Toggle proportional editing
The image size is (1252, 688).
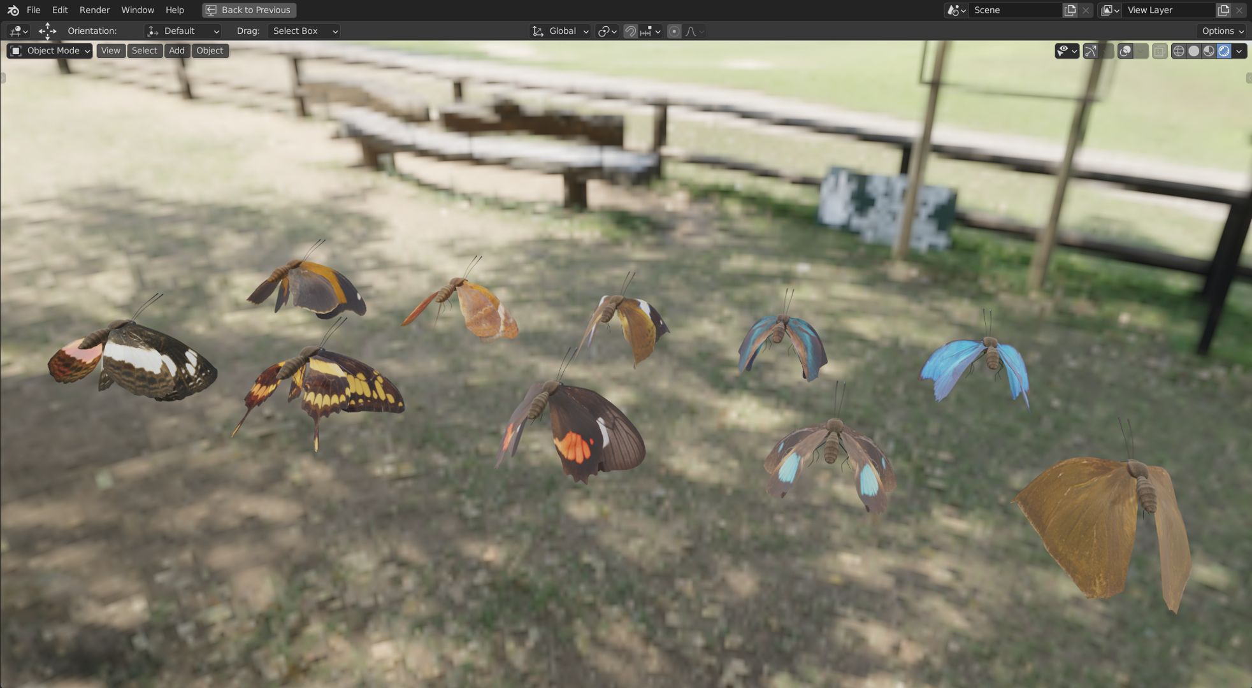[674, 31]
